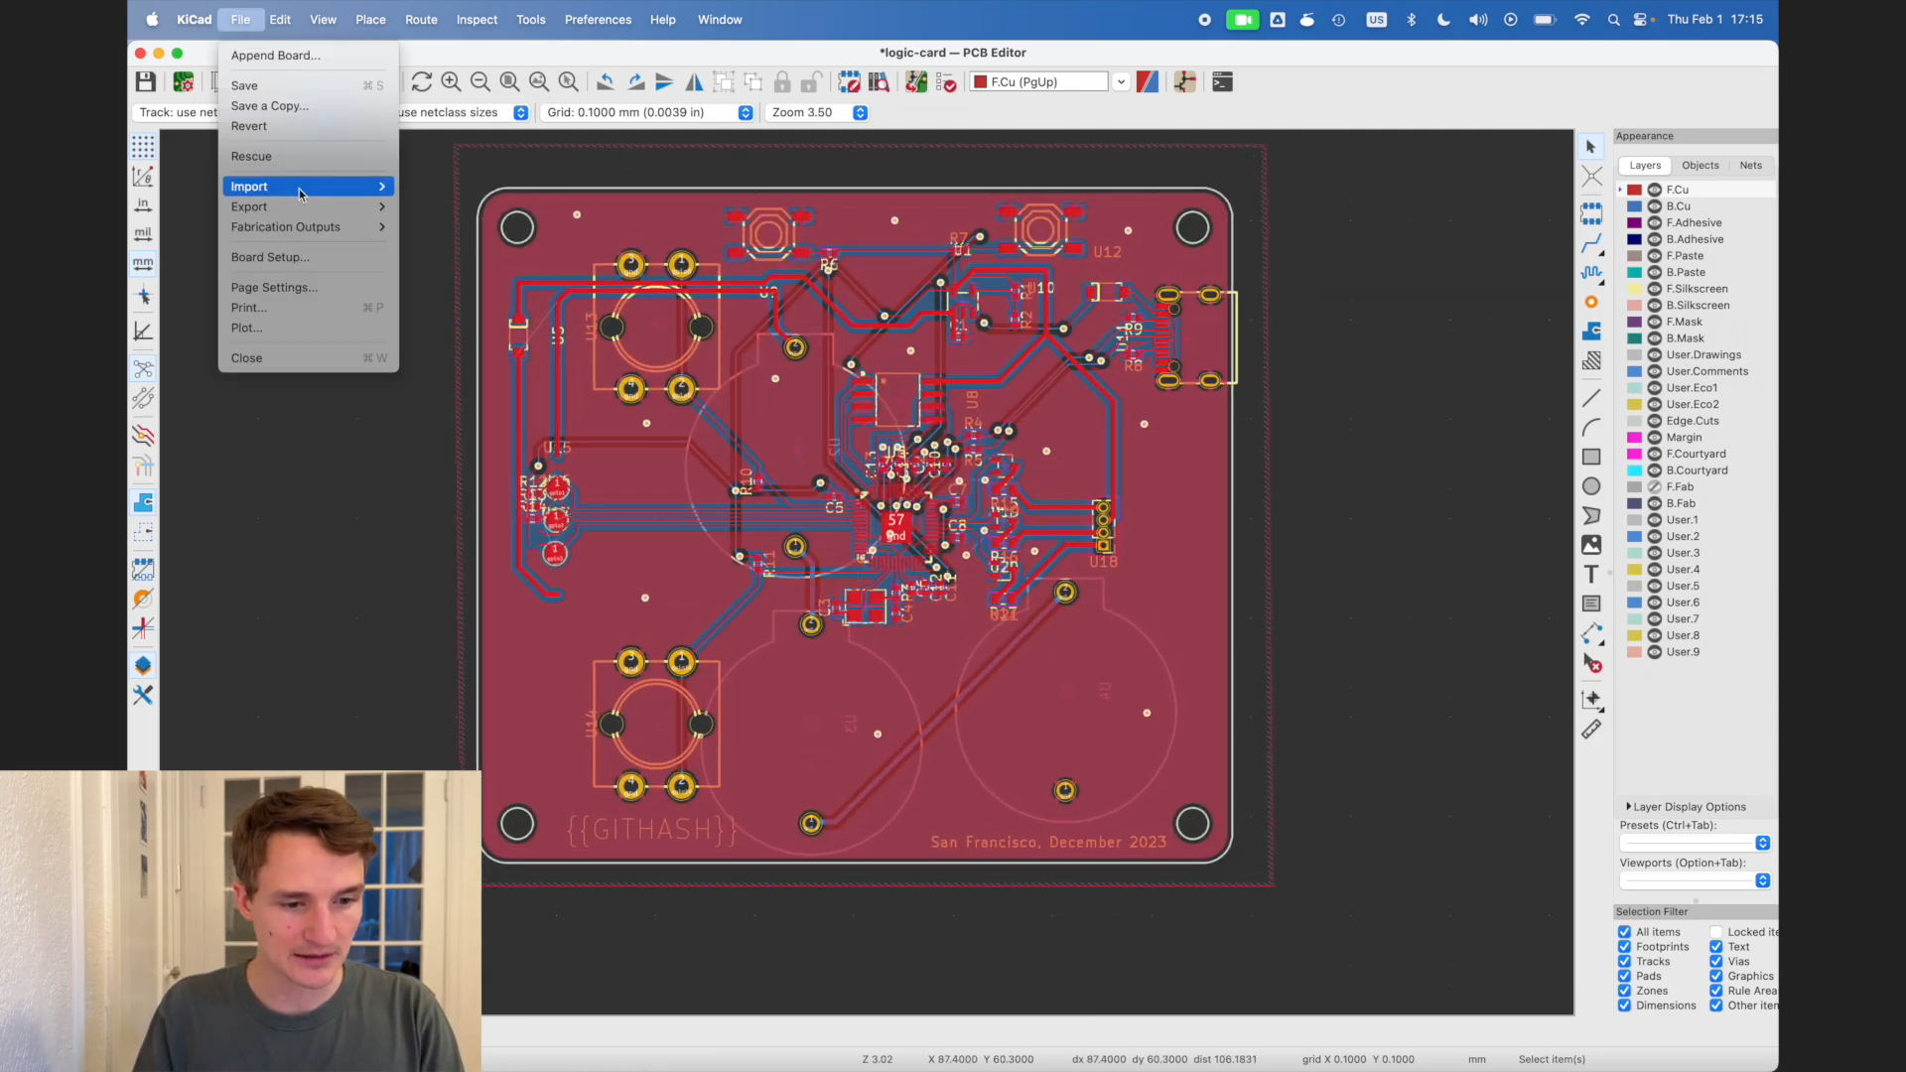Click the Rotate Counterclockwise toolbar icon
Image resolution: width=1906 pixels, height=1072 pixels.
pyautogui.click(x=606, y=82)
